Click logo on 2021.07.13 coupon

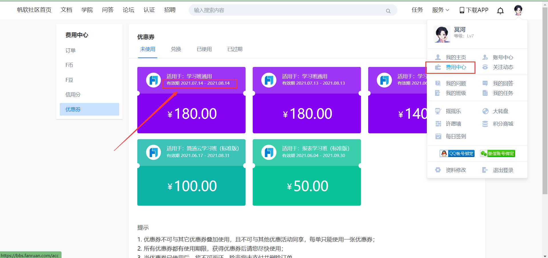tap(269, 80)
